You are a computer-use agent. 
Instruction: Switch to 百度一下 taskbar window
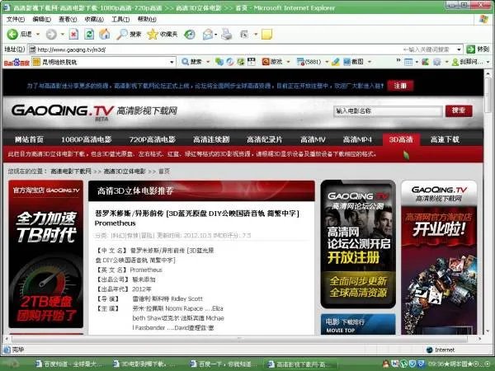click(x=224, y=364)
